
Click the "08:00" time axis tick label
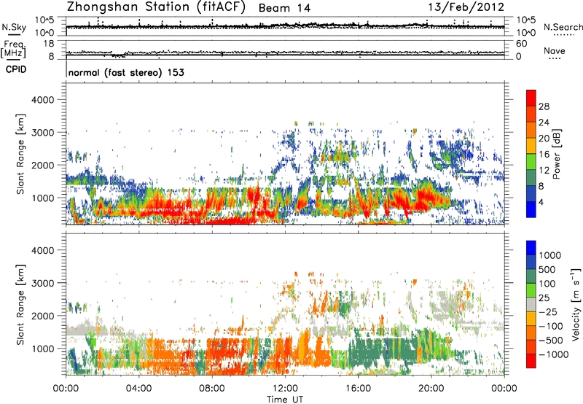tap(211, 389)
